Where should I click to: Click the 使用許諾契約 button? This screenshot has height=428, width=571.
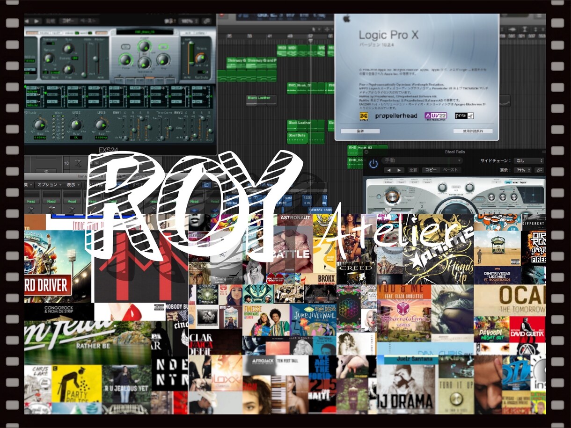click(x=473, y=131)
